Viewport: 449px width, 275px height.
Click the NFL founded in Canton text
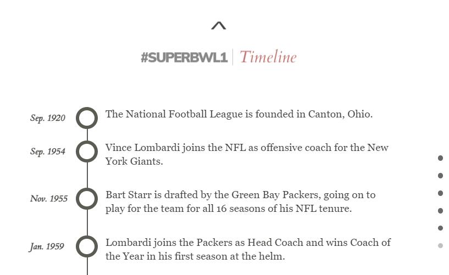coord(239,114)
